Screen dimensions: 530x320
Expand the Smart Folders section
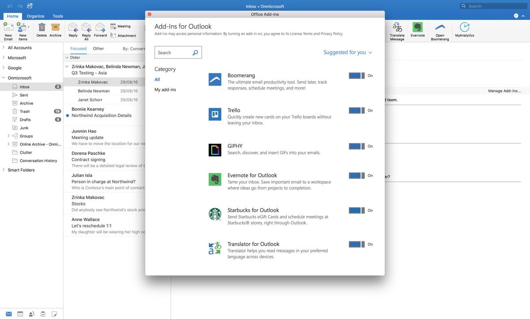pos(3,169)
